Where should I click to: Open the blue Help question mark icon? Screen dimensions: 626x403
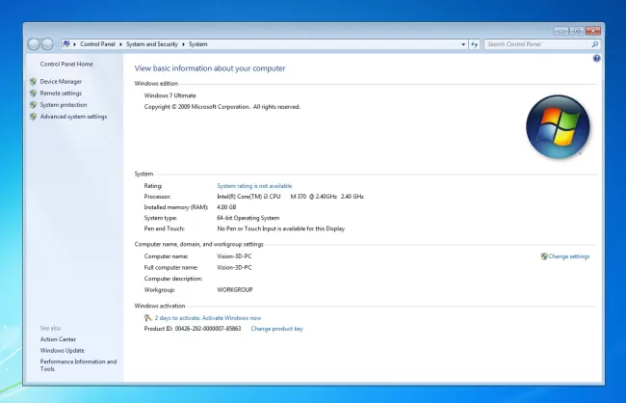pos(596,59)
